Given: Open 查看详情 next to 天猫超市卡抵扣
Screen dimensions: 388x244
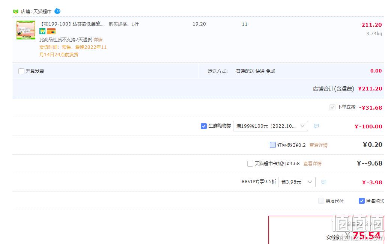Looking at the screenshot, I should click(313, 164).
